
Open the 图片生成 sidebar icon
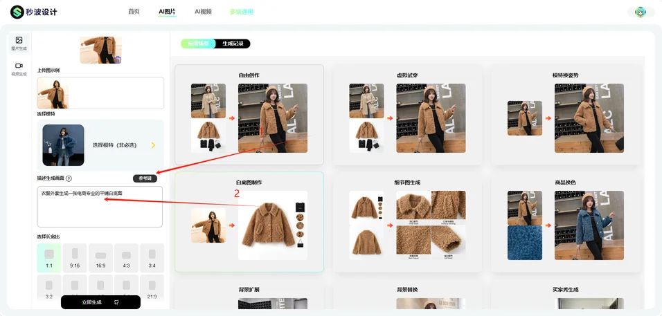coord(19,44)
